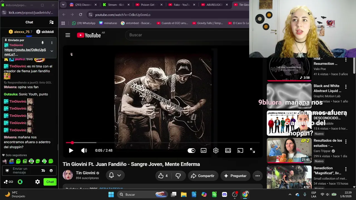Turn on subtitles in the player

[204, 151]
